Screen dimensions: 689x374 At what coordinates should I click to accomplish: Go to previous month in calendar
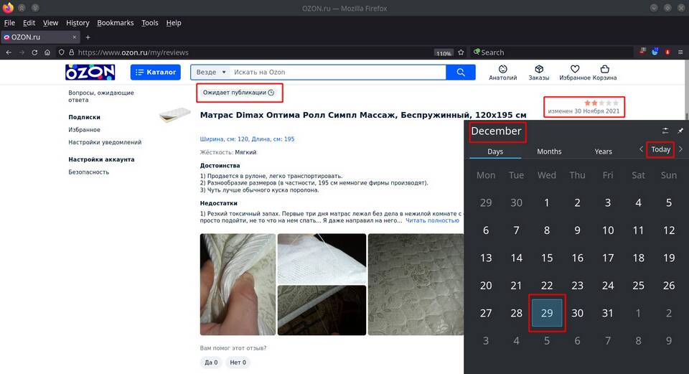click(x=642, y=149)
